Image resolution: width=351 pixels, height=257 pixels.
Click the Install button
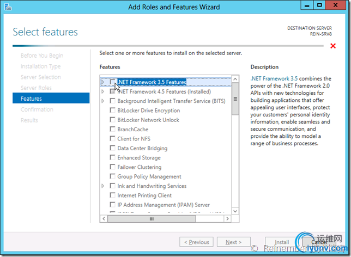point(282,242)
